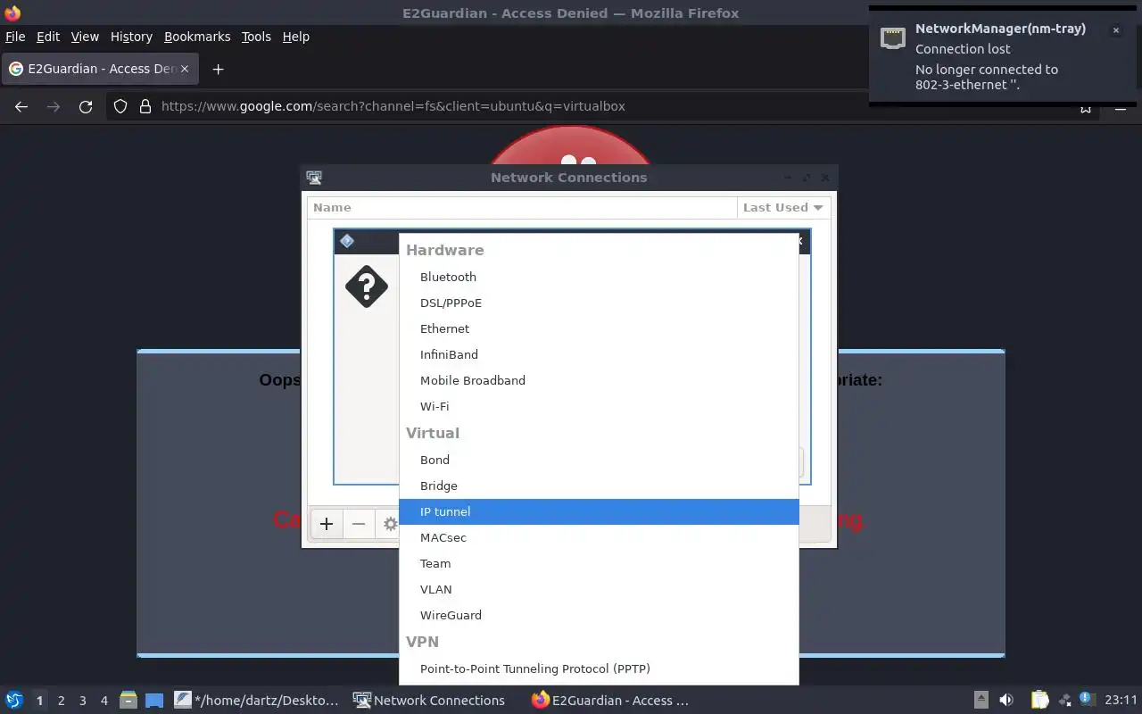This screenshot has height=714, width=1142.
Task: Click the update notifier tray icon
Action: [1086, 700]
